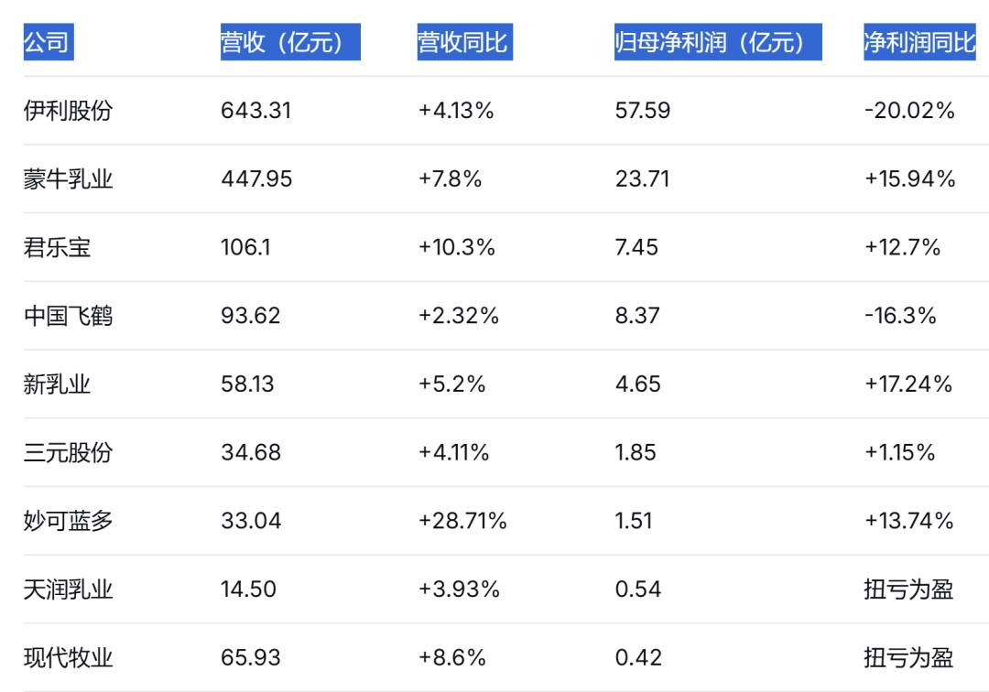The width and height of the screenshot is (989, 692).
Task: Click the 天润乳业 row label
Action: tap(68, 589)
